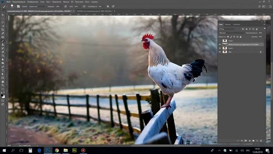Open the Изображение menu
Image resolution: width=273 pixels, height=154 pixels.
[33, 2]
